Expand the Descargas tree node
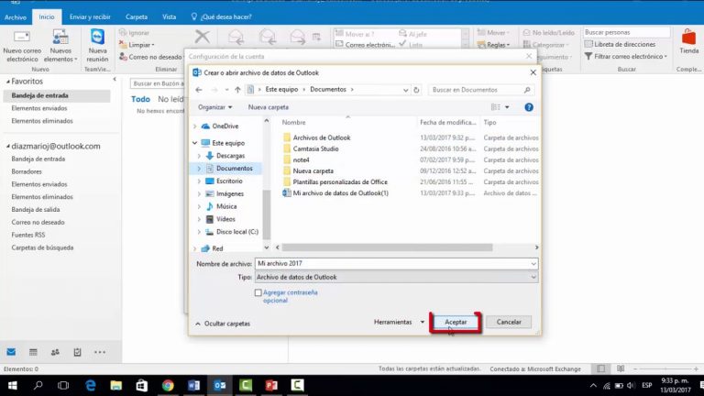This screenshot has height=396, width=704. 199,156
